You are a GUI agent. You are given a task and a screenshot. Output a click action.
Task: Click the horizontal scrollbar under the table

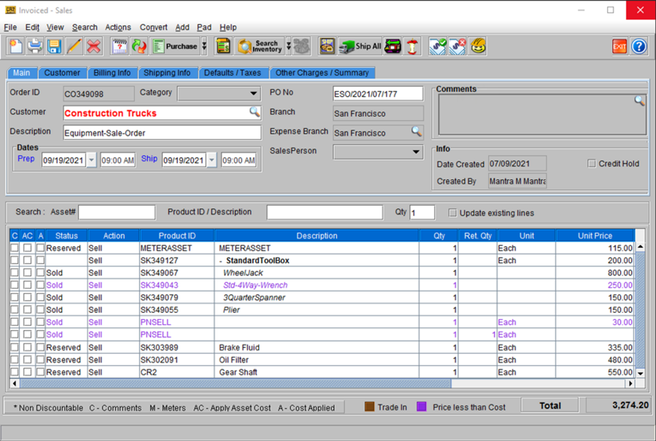pos(235,383)
